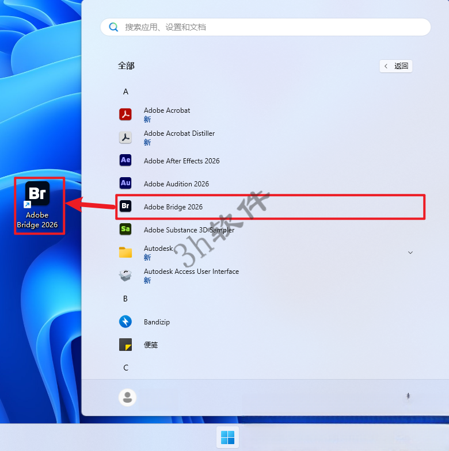The height and width of the screenshot is (451, 449).
Task: Open Adobe Bridge 2026 desktop shortcut
Action: 37,205
